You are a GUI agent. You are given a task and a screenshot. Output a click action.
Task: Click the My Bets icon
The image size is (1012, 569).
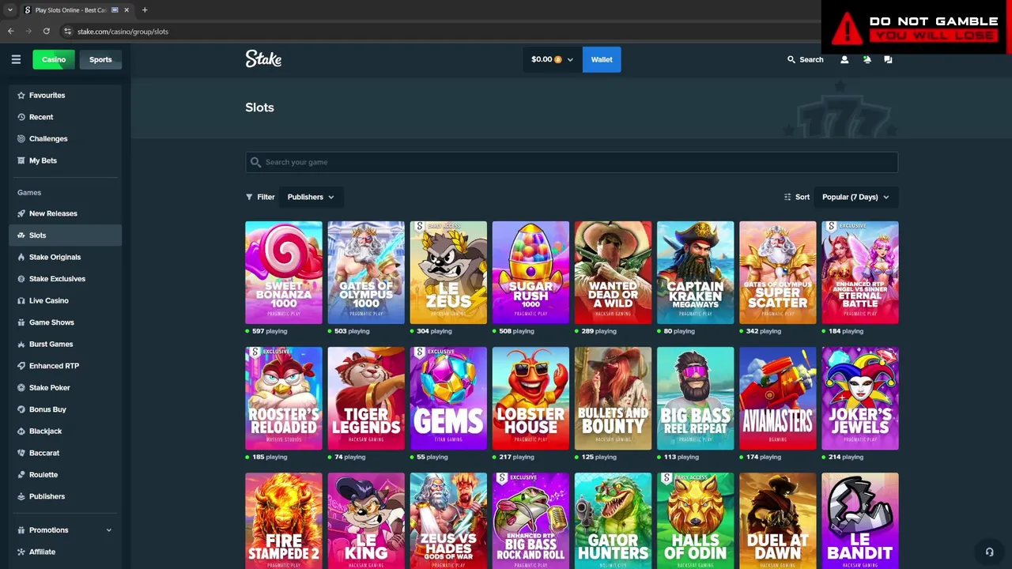pos(21,160)
